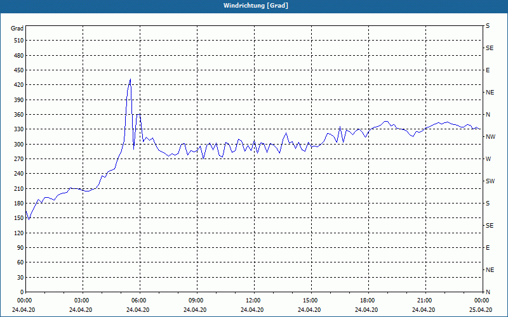This screenshot has width=508, height=317.
Task: Click the N compass label level with 360
Action: [488, 115]
